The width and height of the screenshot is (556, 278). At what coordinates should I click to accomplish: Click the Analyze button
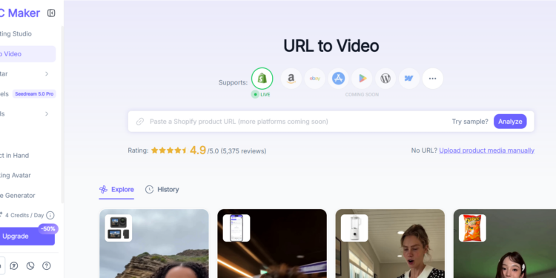coord(510,122)
